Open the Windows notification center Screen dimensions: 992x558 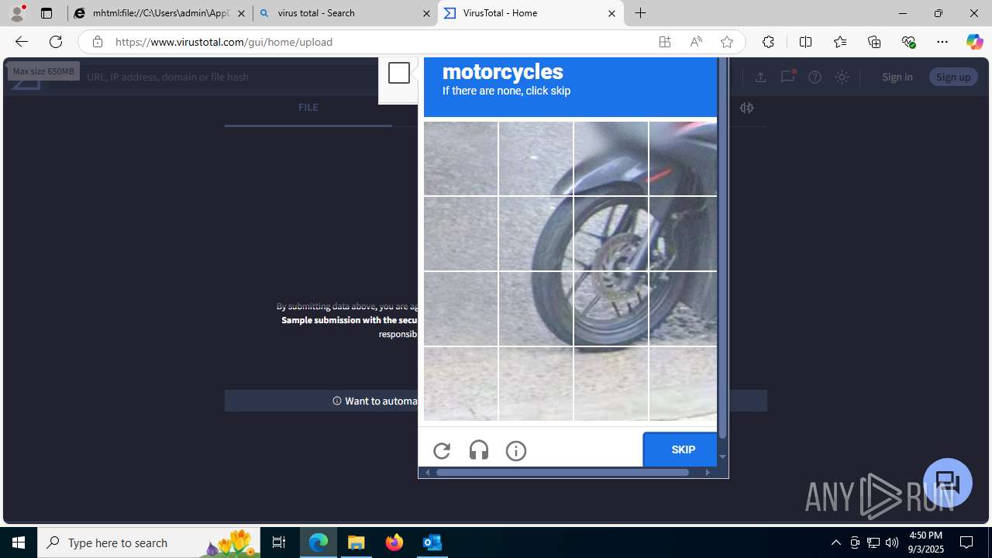pyautogui.click(x=967, y=542)
